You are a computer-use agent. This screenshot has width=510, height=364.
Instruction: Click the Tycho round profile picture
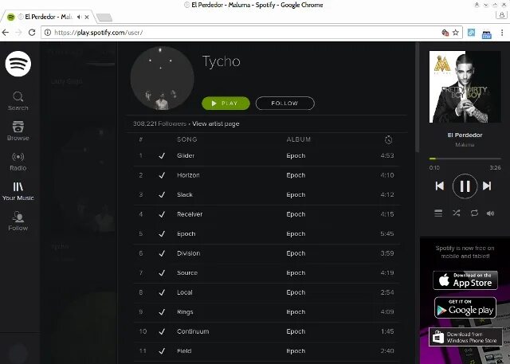pyautogui.click(x=162, y=78)
